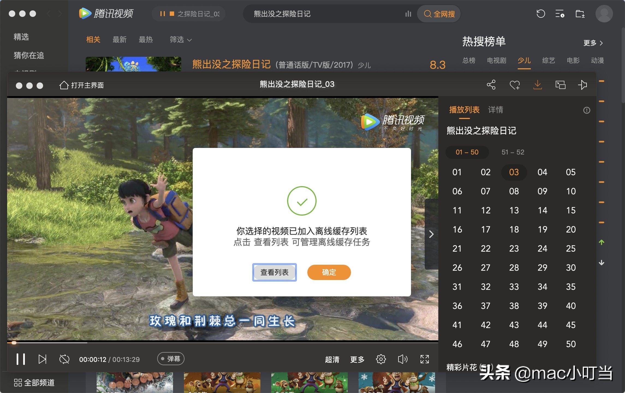Viewport: 625px width, 393px height.
Task: Expand 更多 options in the player controls
Action: pos(357,359)
